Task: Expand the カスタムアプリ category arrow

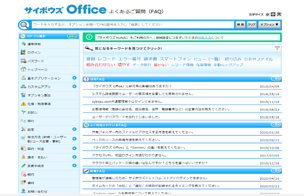Action: point(74,87)
